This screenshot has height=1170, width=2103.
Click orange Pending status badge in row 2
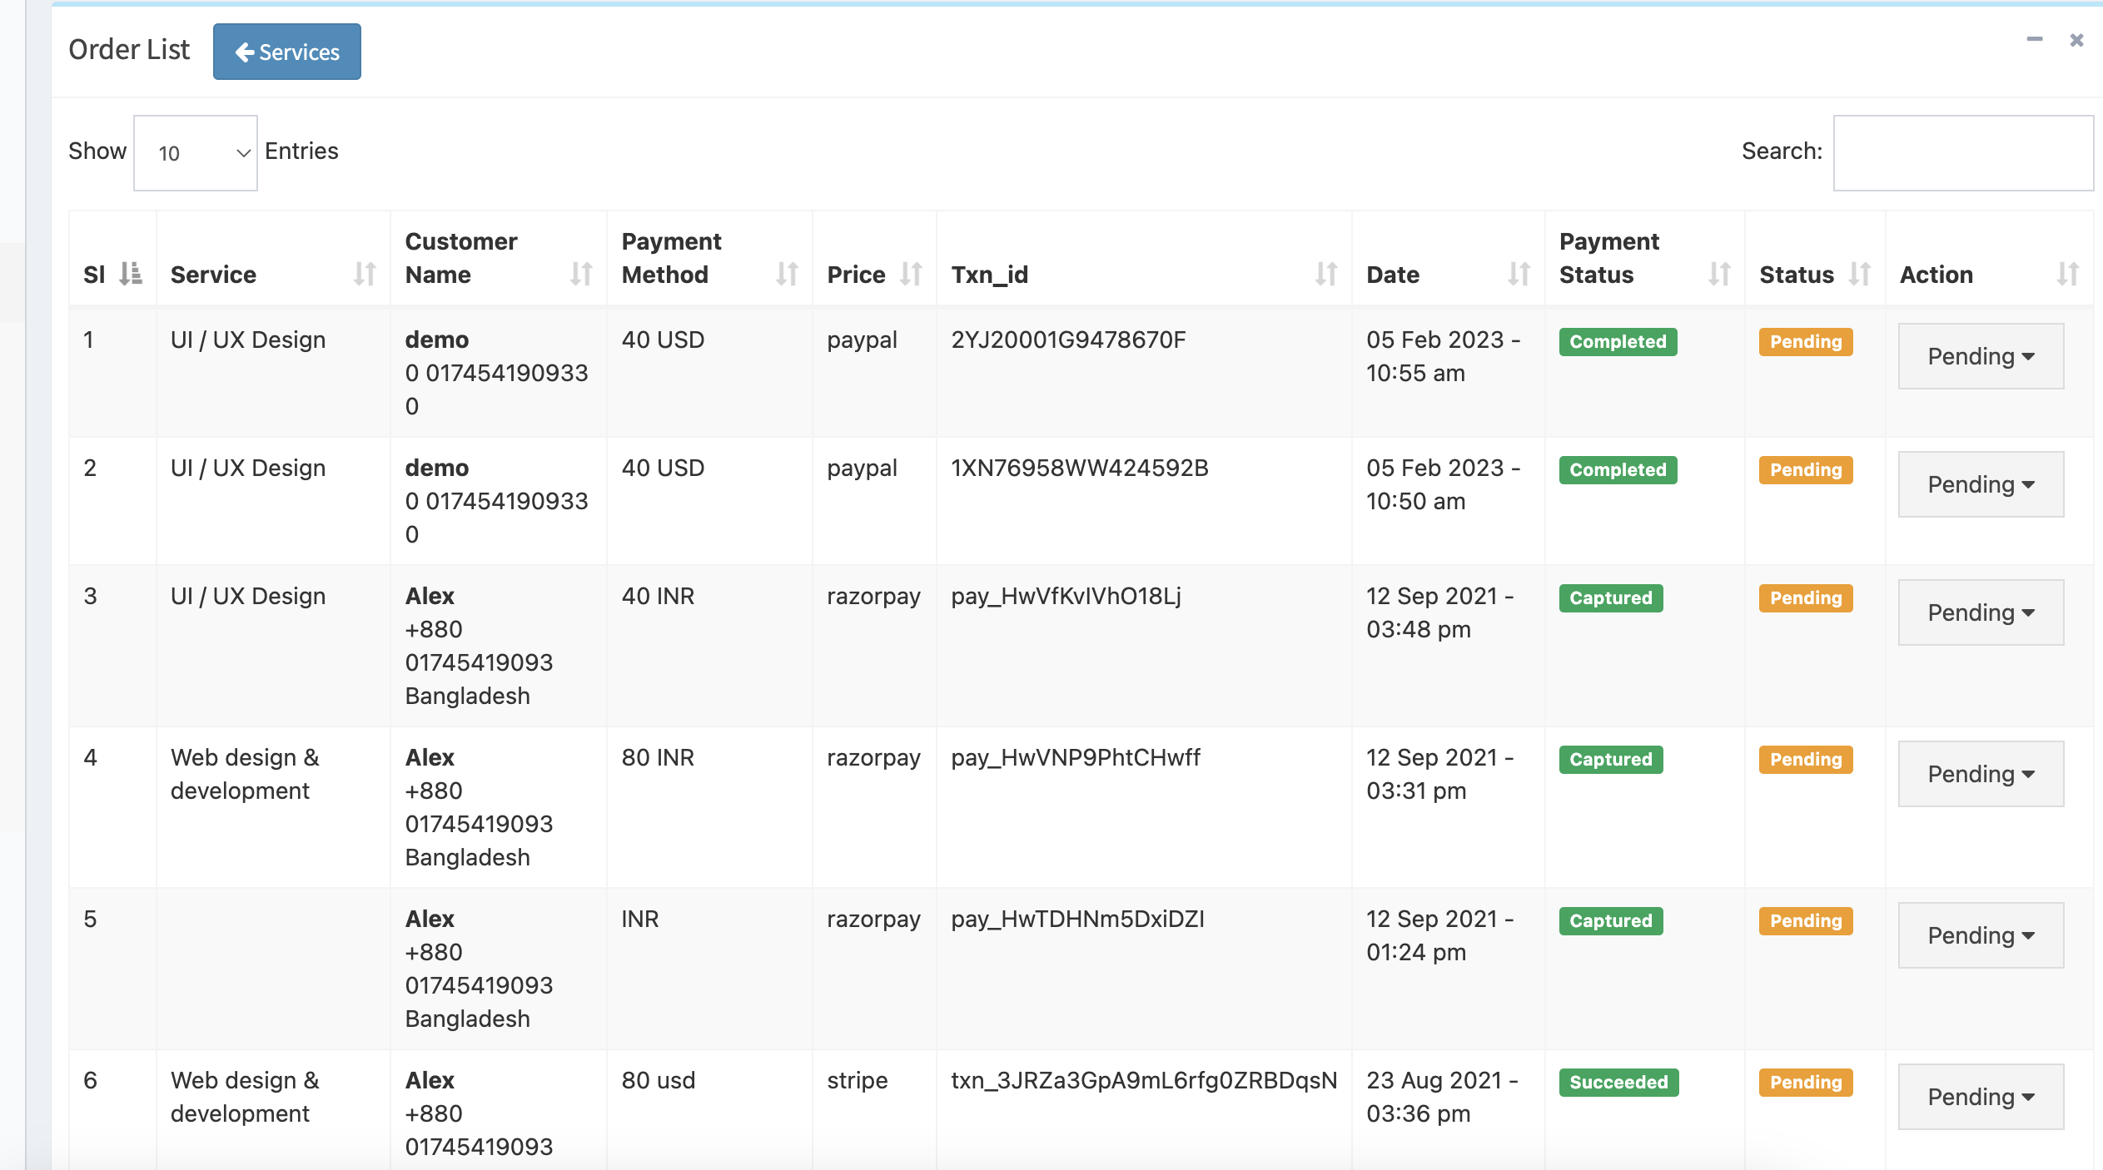tap(1806, 469)
